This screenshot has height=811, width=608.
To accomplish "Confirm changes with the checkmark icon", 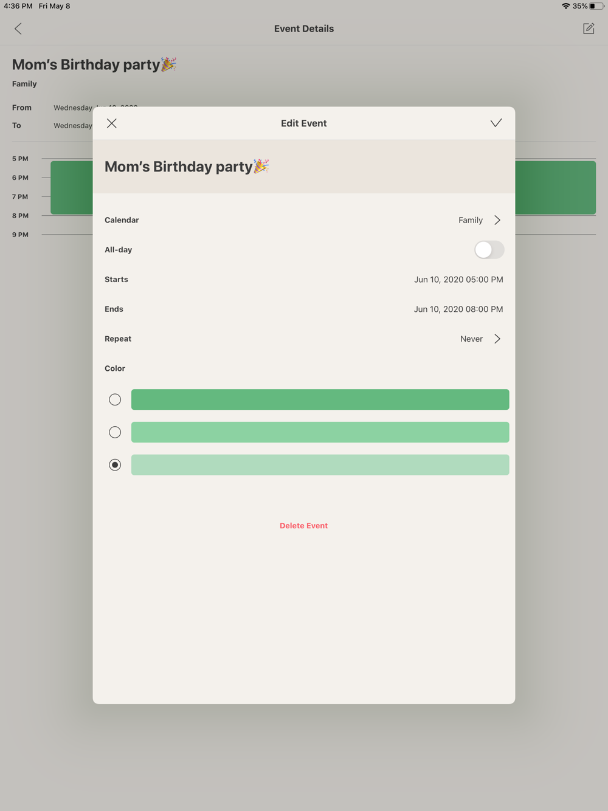I will [496, 123].
